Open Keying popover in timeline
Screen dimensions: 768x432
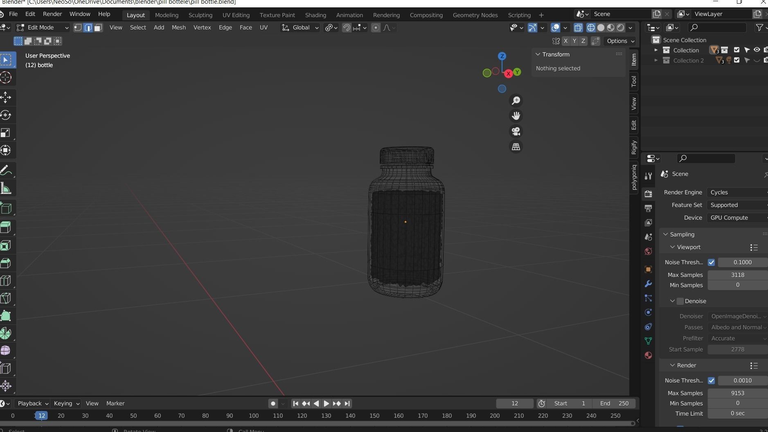66,403
